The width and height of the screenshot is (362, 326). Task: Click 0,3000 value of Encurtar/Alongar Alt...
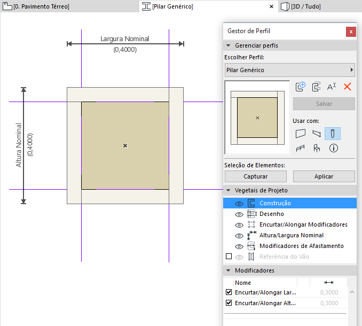[329, 303]
